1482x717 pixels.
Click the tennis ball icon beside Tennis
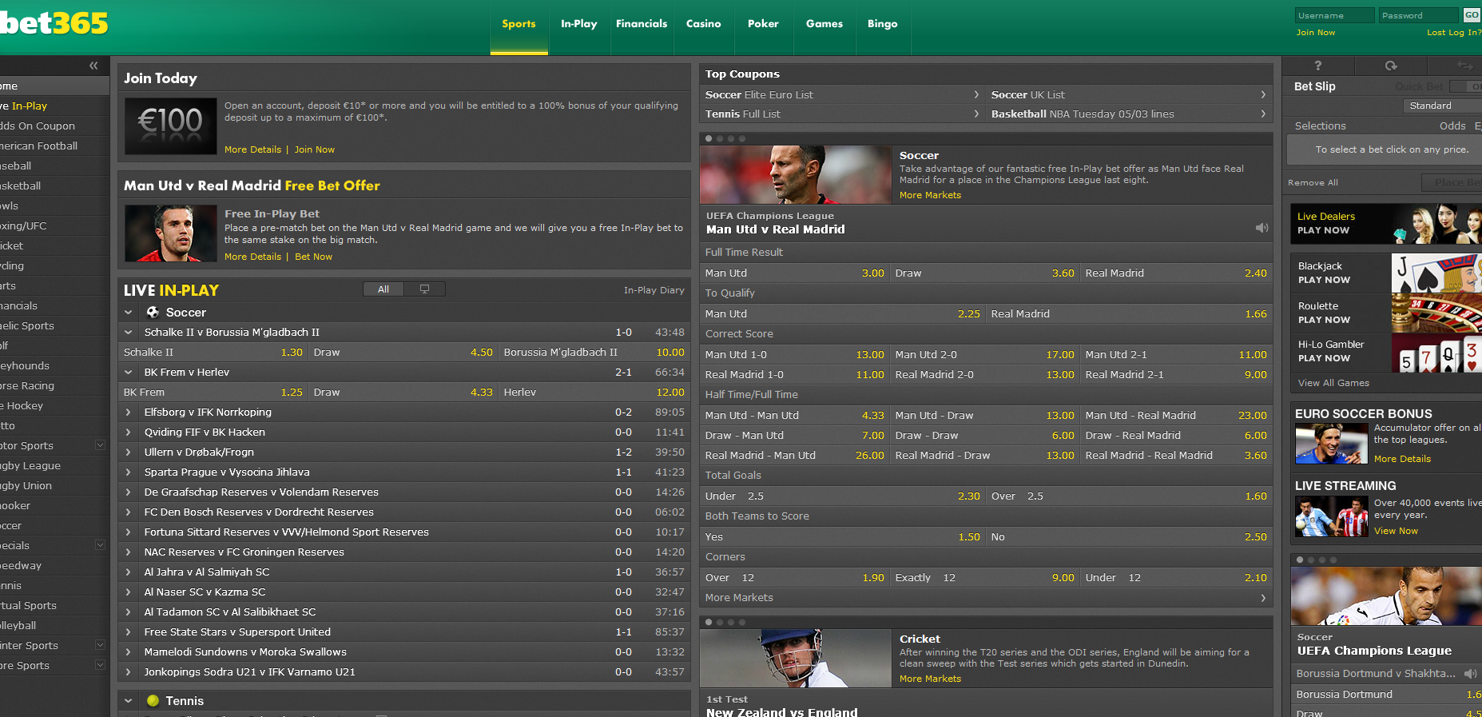click(153, 701)
